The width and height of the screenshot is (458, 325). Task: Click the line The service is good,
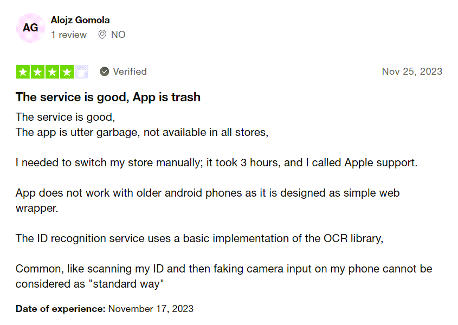click(x=66, y=117)
